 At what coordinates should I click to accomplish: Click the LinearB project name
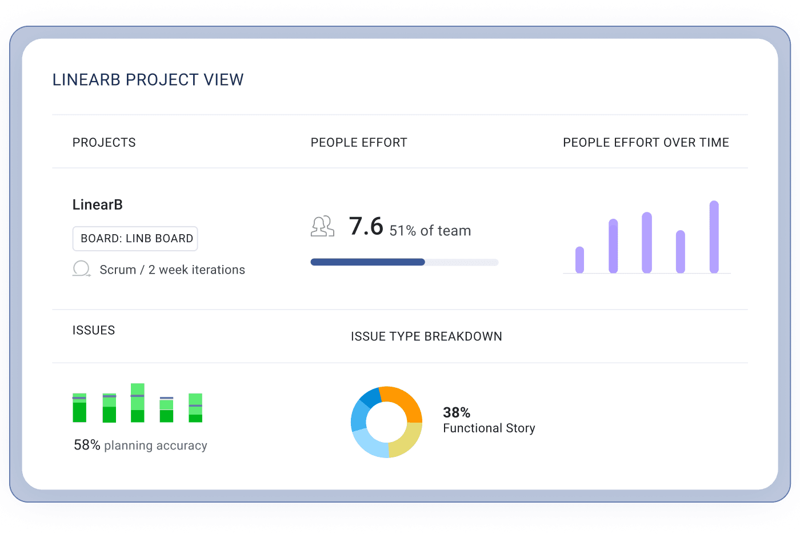tap(98, 204)
